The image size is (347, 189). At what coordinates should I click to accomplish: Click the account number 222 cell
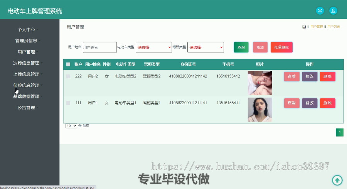[78, 76]
